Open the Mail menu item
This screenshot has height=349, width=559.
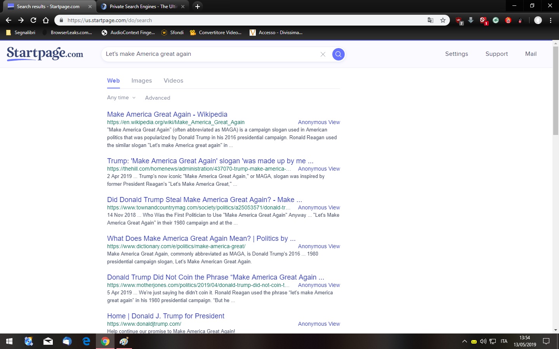coord(531,54)
